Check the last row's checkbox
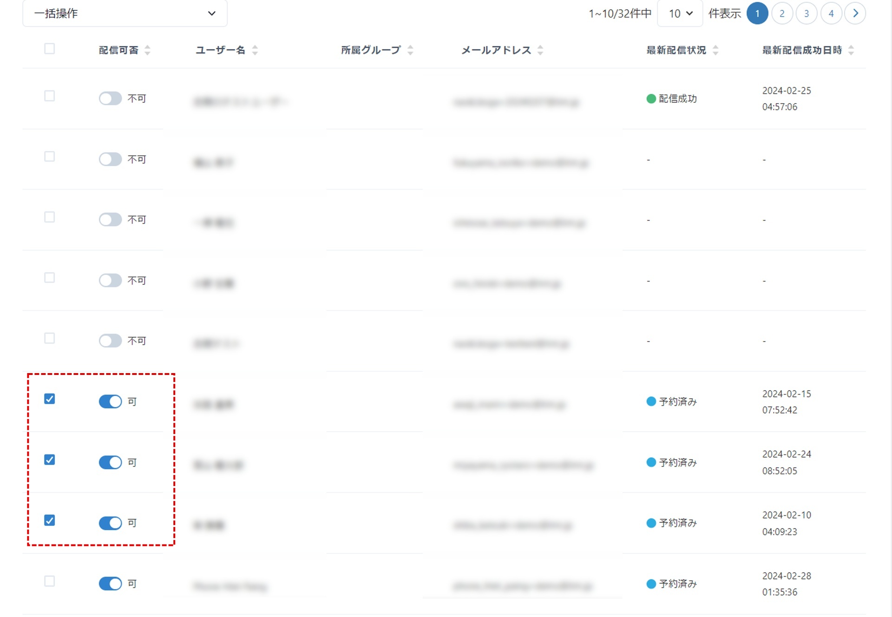892x617 pixels. [50, 581]
